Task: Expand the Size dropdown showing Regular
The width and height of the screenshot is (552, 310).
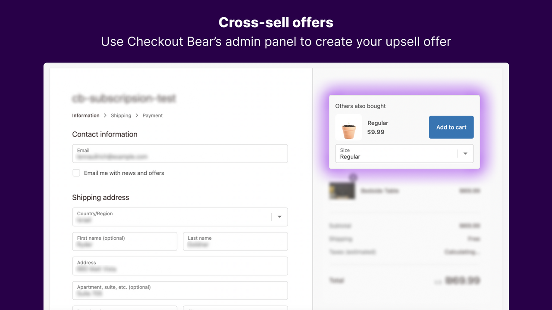Action: pos(404,154)
